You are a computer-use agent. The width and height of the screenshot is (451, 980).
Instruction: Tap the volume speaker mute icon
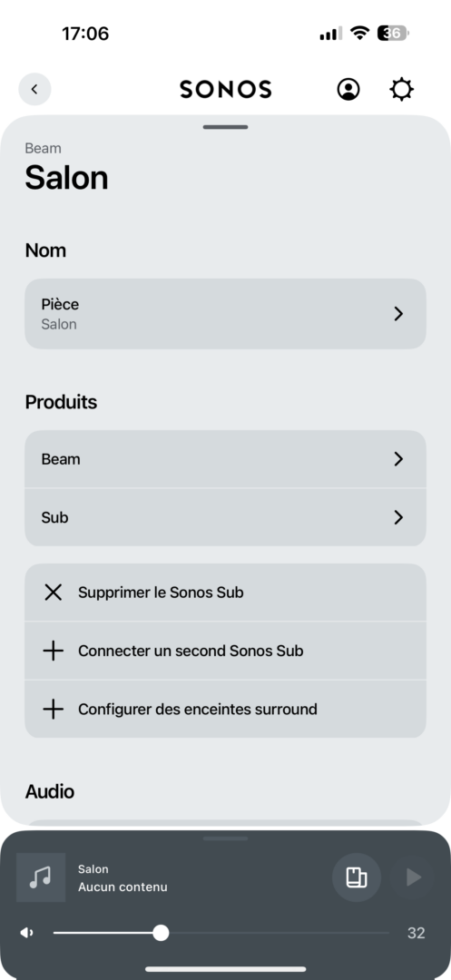click(x=27, y=933)
